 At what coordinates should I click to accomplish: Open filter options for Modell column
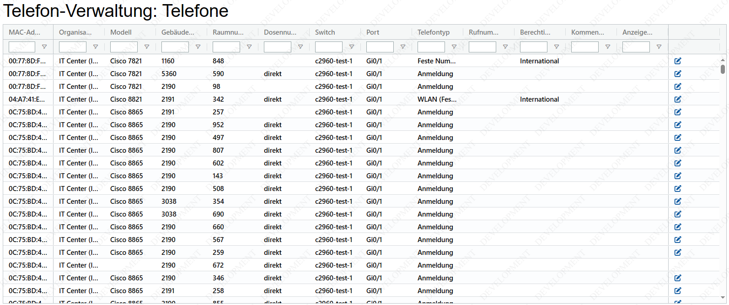click(147, 47)
